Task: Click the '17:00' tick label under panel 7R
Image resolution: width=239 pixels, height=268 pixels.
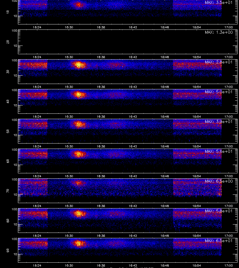Action: point(229,206)
